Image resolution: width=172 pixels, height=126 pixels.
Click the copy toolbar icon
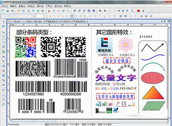tap(54, 11)
